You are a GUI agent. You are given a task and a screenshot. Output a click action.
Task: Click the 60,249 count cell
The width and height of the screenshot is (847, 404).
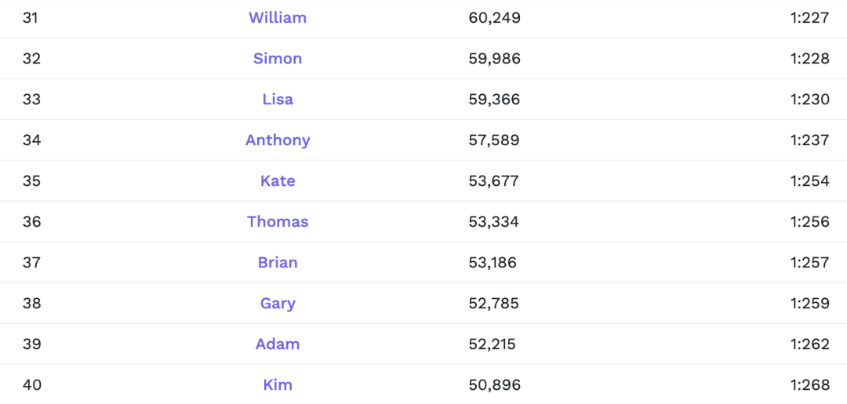click(494, 17)
